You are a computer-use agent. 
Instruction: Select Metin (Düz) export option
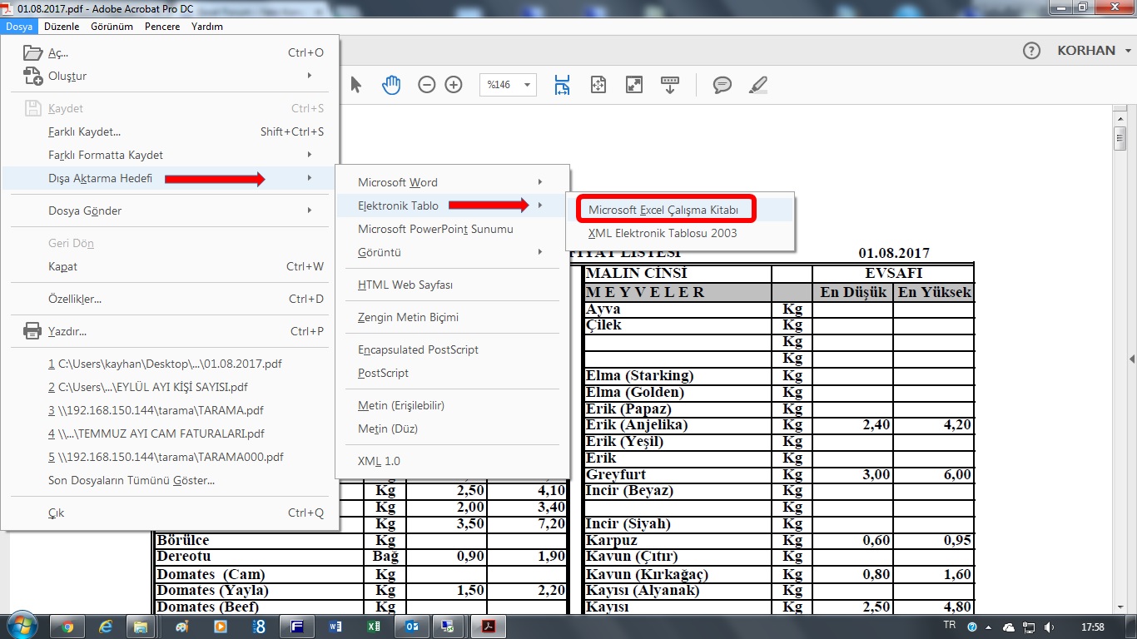(x=452, y=428)
